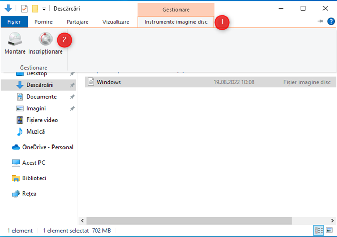The height and width of the screenshot is (237, 337).
Task: Click the Windows file disc icon
Action: [91, 82]
